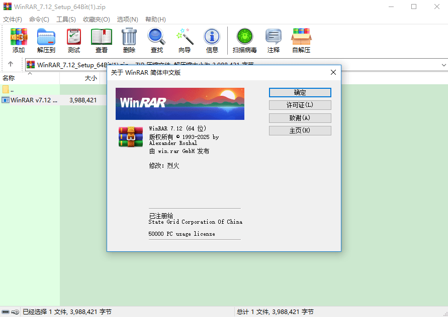Click the 添加 (Add) toolbar icon
Image resolution: width=448 pixels, height=317 pixels.
[19, 40]
